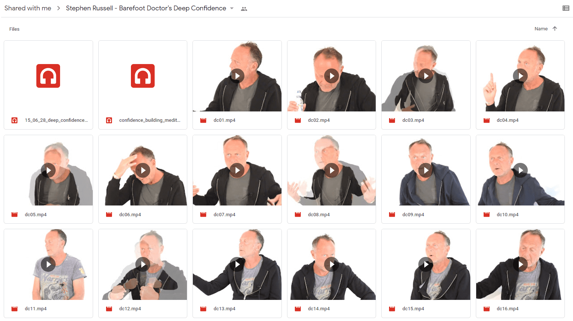Play the dc08.mp4 video thumbnail
Screen dimensions: 573x321
click(332, 170)
